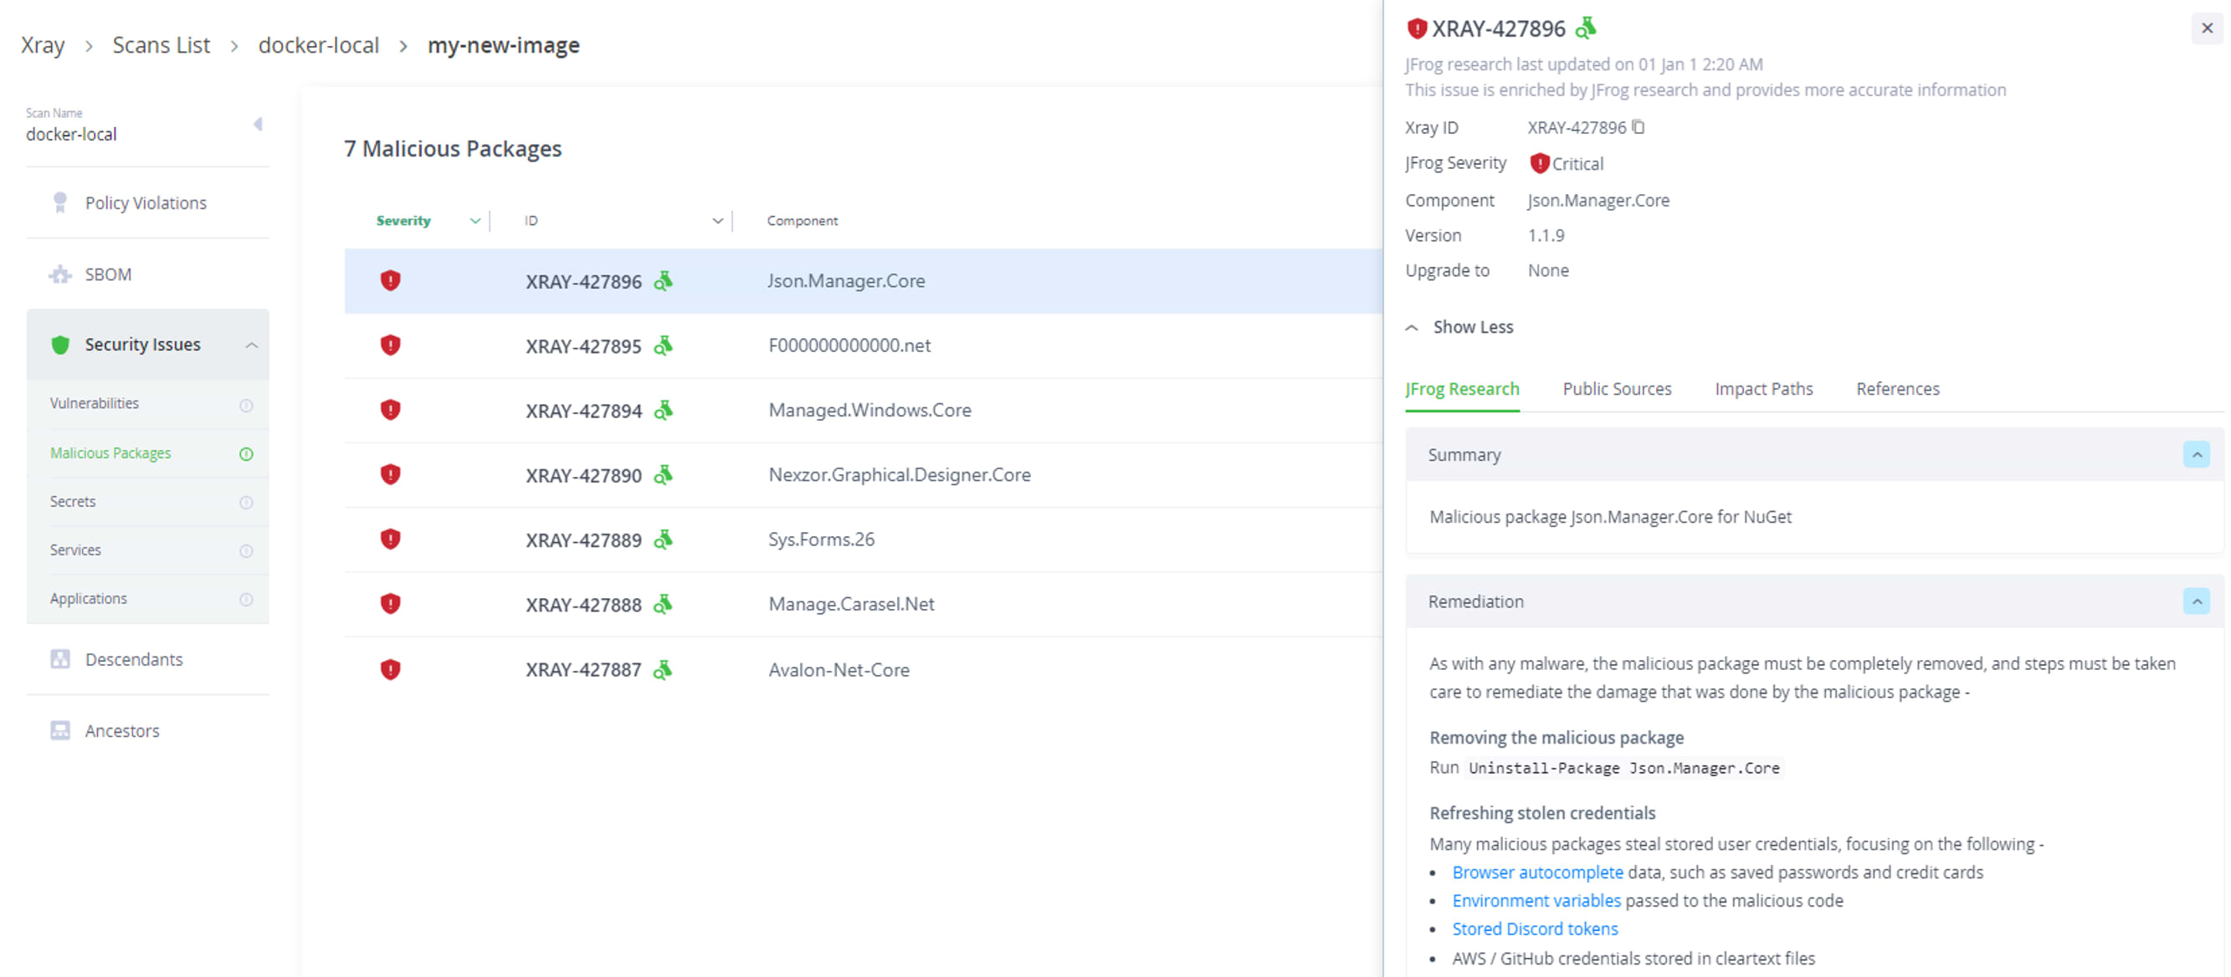Click critical shield icon for XRAY-427896 row
The width and height of the screenshot is (2231, 977).
tap(391, 280)
